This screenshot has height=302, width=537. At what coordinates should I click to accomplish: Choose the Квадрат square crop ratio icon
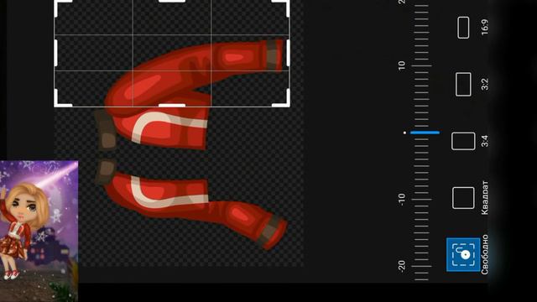463,198
